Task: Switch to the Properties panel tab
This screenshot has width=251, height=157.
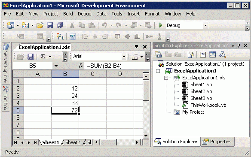Action: coord(217,142)
